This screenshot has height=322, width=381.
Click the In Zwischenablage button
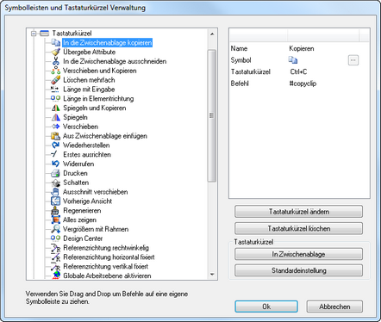[298, 254]
